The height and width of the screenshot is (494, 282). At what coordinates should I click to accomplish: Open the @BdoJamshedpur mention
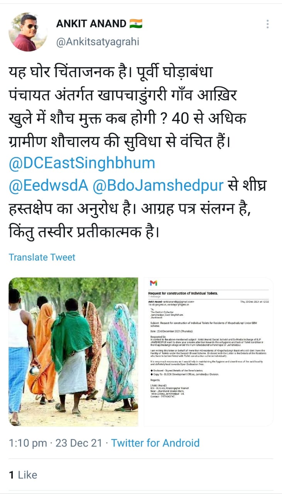[x=158, y=186]
